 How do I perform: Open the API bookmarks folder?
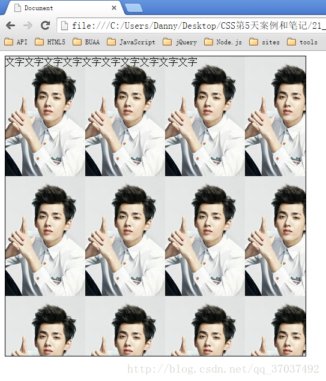tap(16, 42)
